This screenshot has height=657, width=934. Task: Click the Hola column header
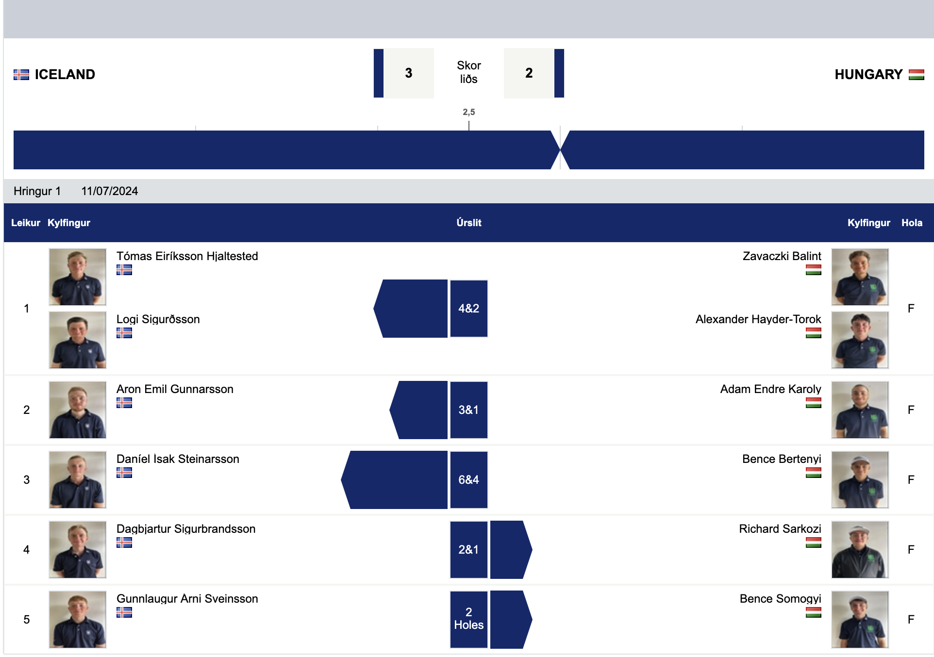point(912,223)
